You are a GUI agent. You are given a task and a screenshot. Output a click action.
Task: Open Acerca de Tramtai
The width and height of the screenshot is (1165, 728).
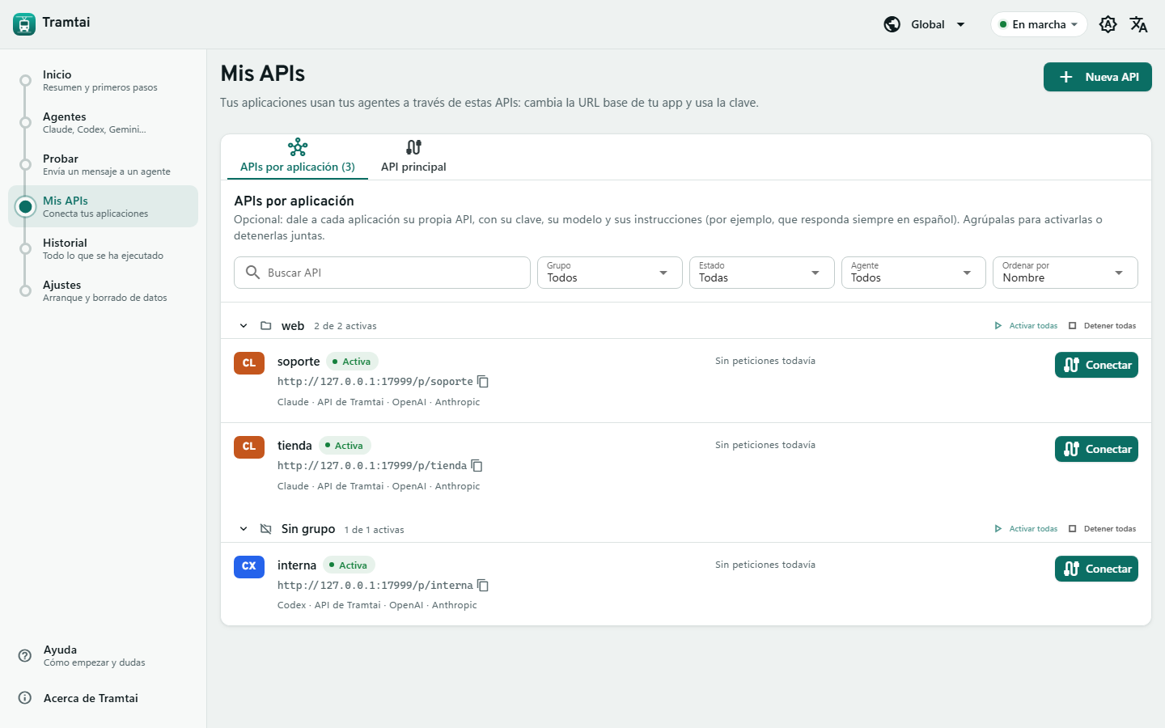pos(103,698)
